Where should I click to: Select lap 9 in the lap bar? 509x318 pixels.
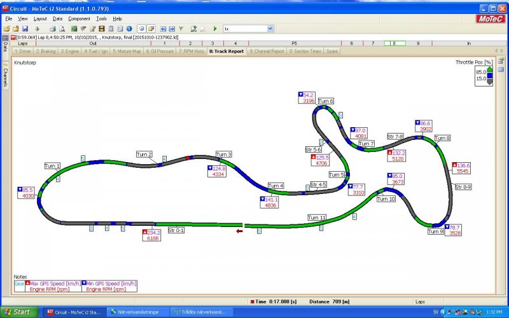click(418, 43)
